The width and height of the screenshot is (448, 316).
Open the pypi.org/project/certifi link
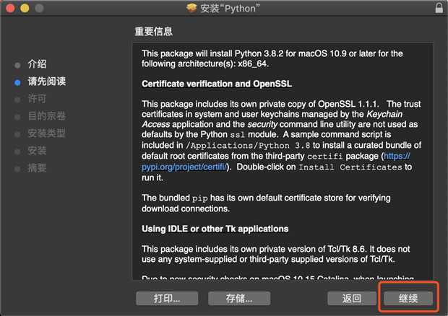(276, 162)
